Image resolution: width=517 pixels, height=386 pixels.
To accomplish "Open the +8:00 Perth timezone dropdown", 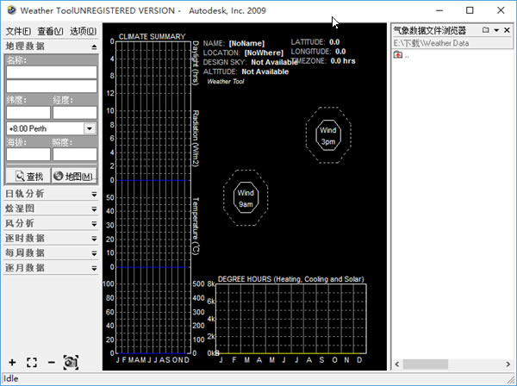I will 90,128.
